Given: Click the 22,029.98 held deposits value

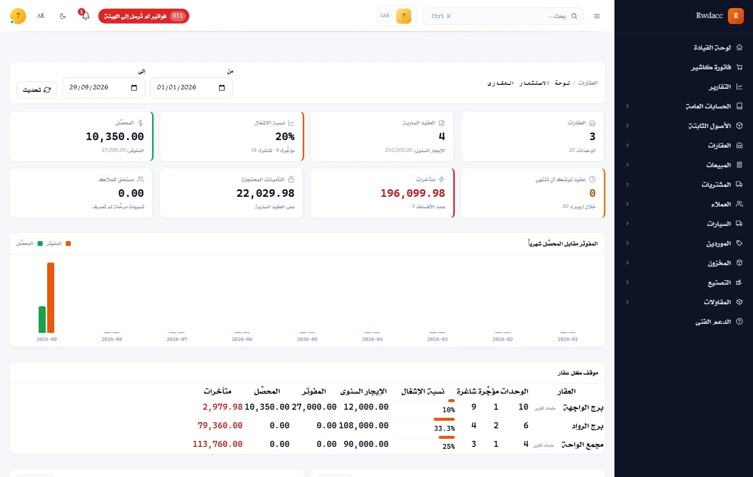Looking at the screenshot, I should pos(266,193).
